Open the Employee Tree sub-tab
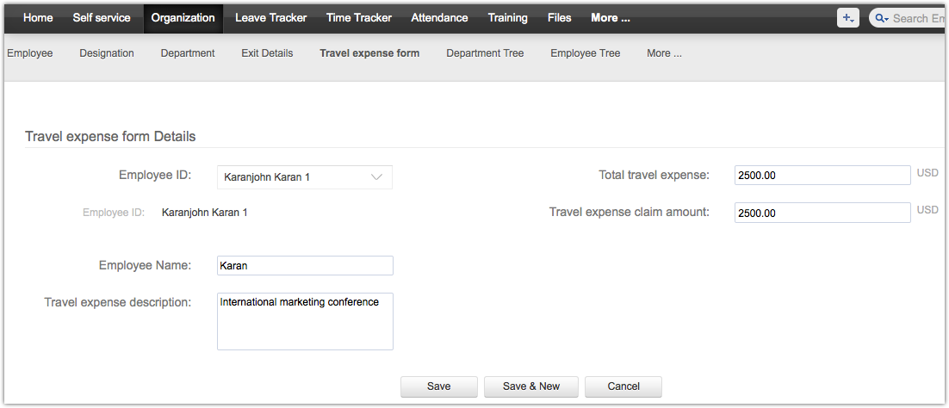949x408 pixels. (x=585, y=53)
